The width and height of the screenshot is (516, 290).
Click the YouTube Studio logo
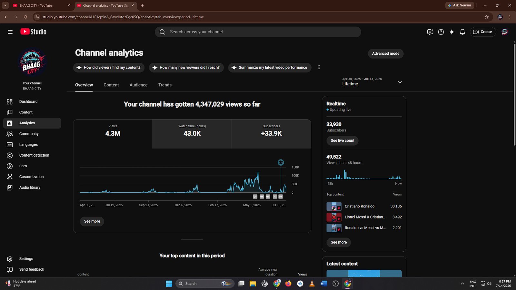coord(34,32)
